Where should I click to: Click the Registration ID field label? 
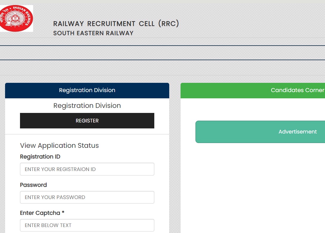pyautogui.click(x=40, y=157)
